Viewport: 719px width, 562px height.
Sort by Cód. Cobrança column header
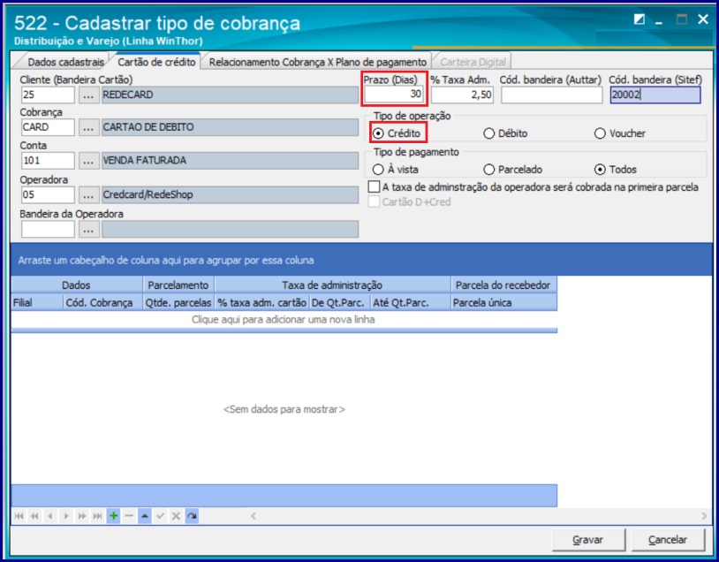103,303
